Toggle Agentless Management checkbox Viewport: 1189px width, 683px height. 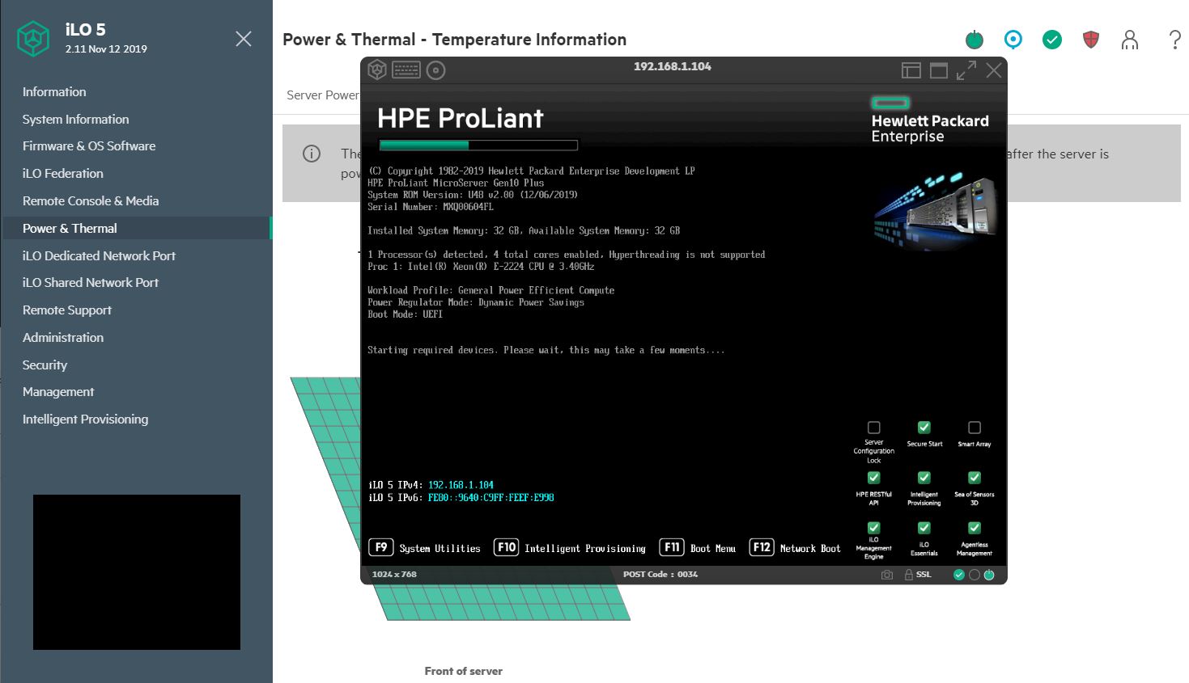pyautogui.click(x=975, y=528)
